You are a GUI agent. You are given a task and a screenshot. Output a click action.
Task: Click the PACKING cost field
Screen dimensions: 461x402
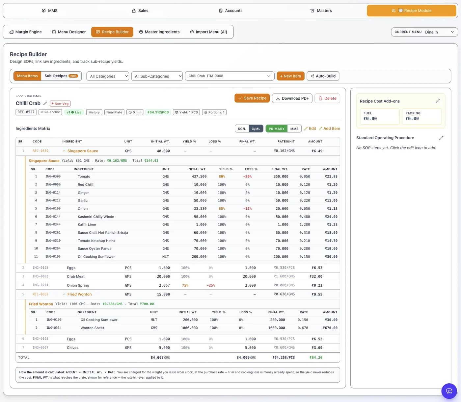click(x=422, y=116)
